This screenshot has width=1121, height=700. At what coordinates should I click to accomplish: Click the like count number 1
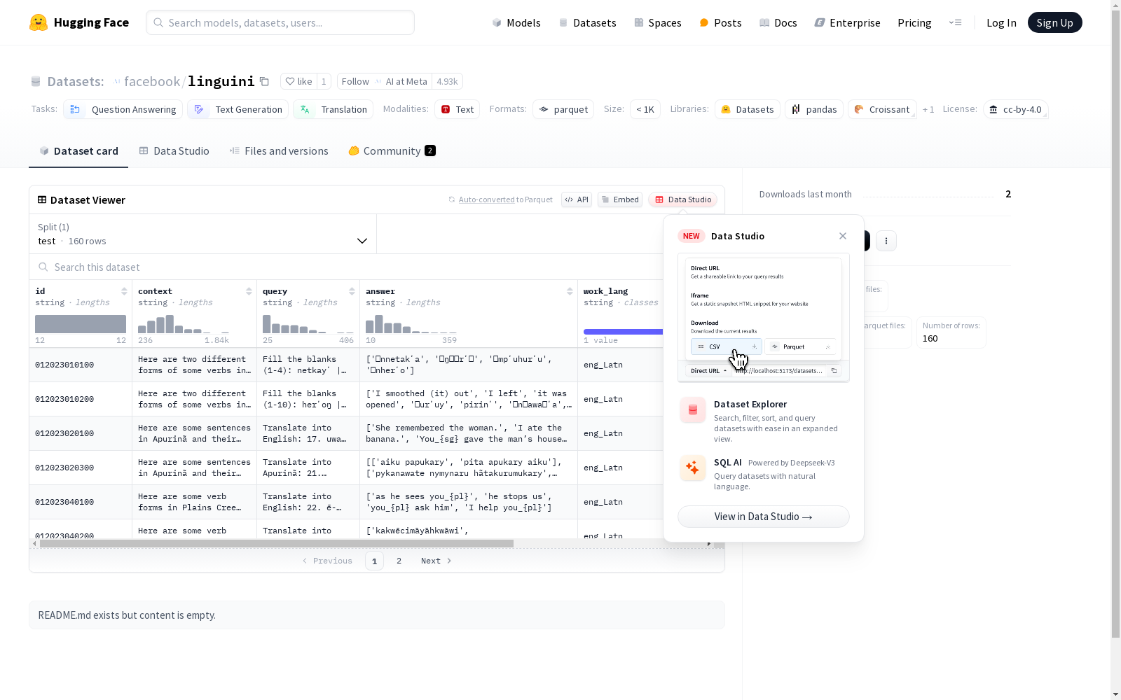(x=324, y=81)
